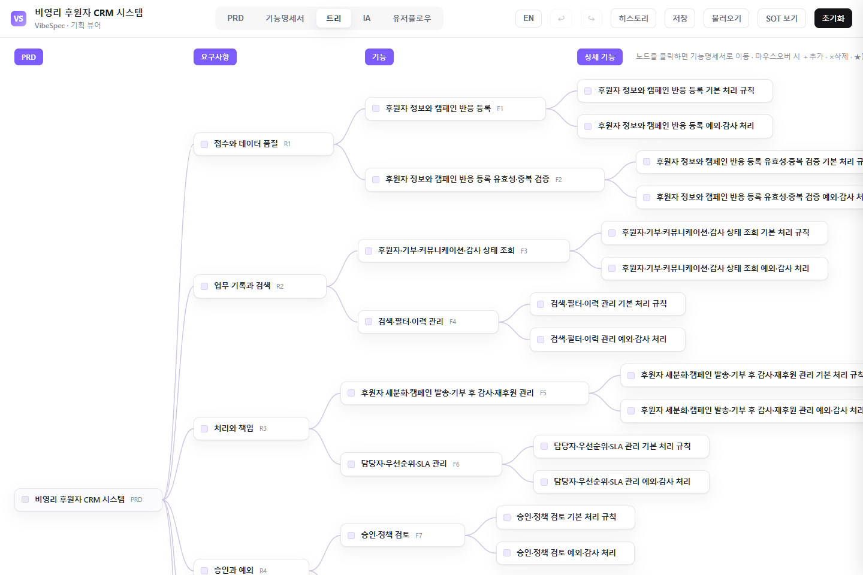The height and width of the screenshot is (575, 863).
Task: Select the 접수와 데이터 품질 requirement node
Action: coord(263,144)
